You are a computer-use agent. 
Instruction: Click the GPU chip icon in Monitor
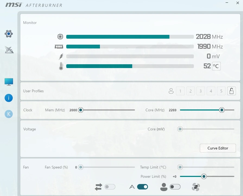pos(60,37)
